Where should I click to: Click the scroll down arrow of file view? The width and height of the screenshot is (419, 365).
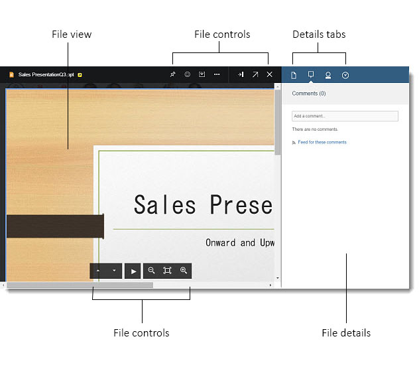pos(278,278)
